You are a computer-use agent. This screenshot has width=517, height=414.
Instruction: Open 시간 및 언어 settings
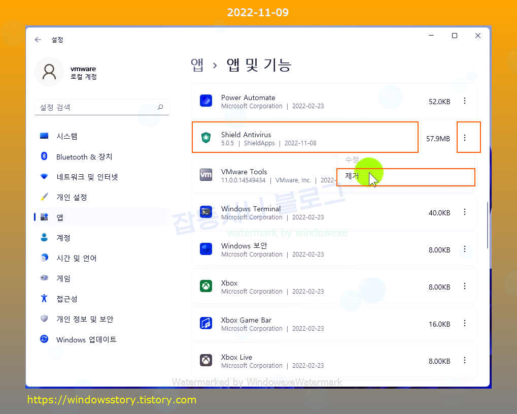click(x=102, y=258)
